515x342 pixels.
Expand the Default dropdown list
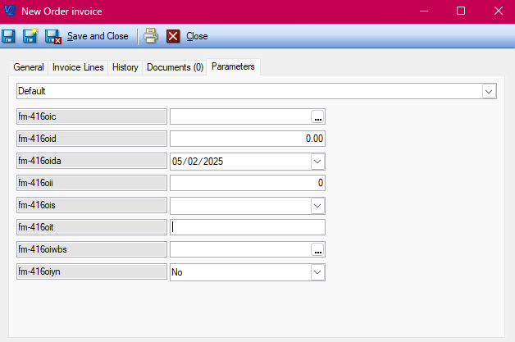(x=490, y=91)
